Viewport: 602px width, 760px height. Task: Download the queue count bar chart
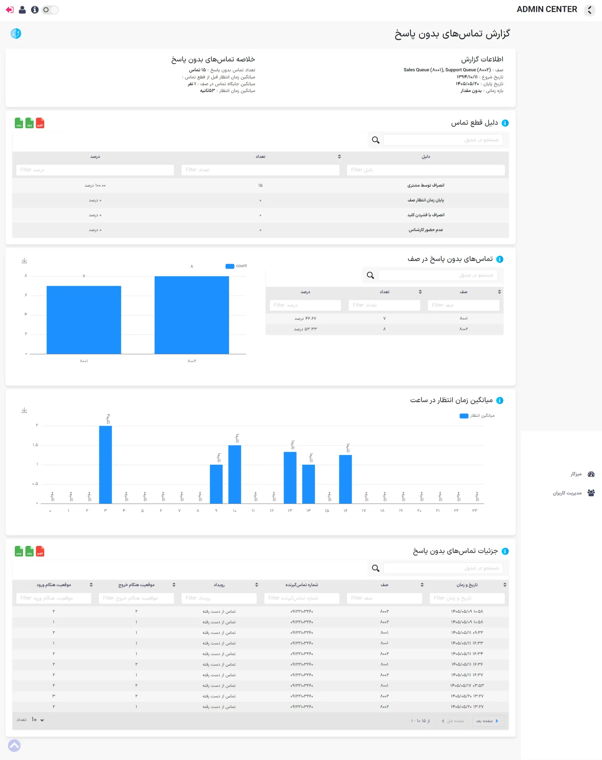[24, 260]
